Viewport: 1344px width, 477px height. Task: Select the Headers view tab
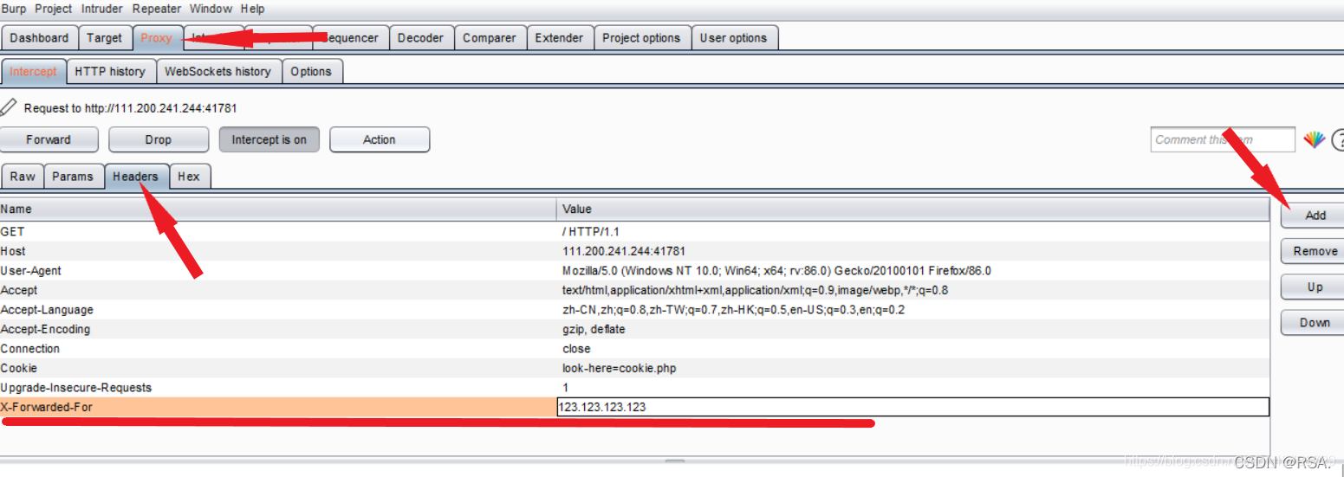(x=136, y=176)
